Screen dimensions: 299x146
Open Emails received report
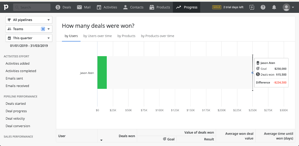(x=17, y=86)
